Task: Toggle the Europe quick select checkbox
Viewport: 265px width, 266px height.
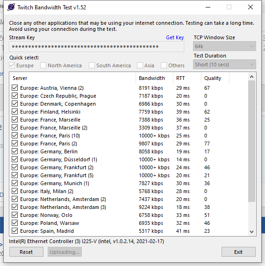Action: coord(12,65)
